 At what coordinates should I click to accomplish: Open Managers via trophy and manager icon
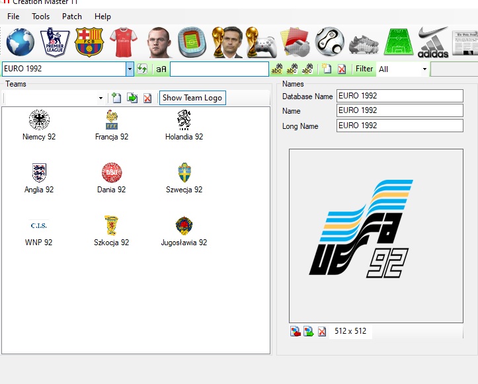coord(227,42)
